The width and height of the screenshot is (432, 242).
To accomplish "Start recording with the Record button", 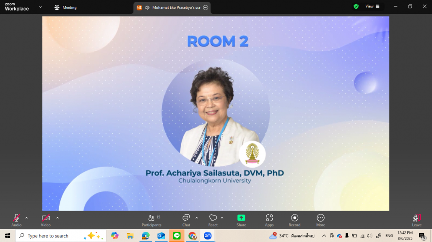I will [x=294, y=220].
